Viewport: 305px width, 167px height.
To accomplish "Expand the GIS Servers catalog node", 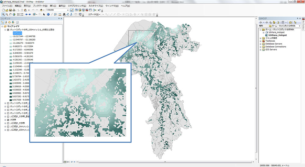I will pyautogui.click(x=260, y=49).
